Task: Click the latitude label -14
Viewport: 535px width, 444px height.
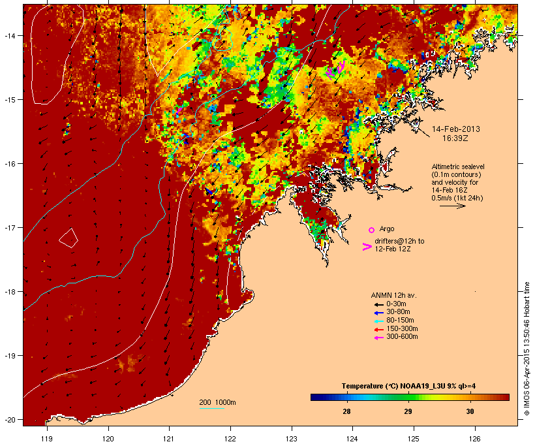Action: click(9, 35)
